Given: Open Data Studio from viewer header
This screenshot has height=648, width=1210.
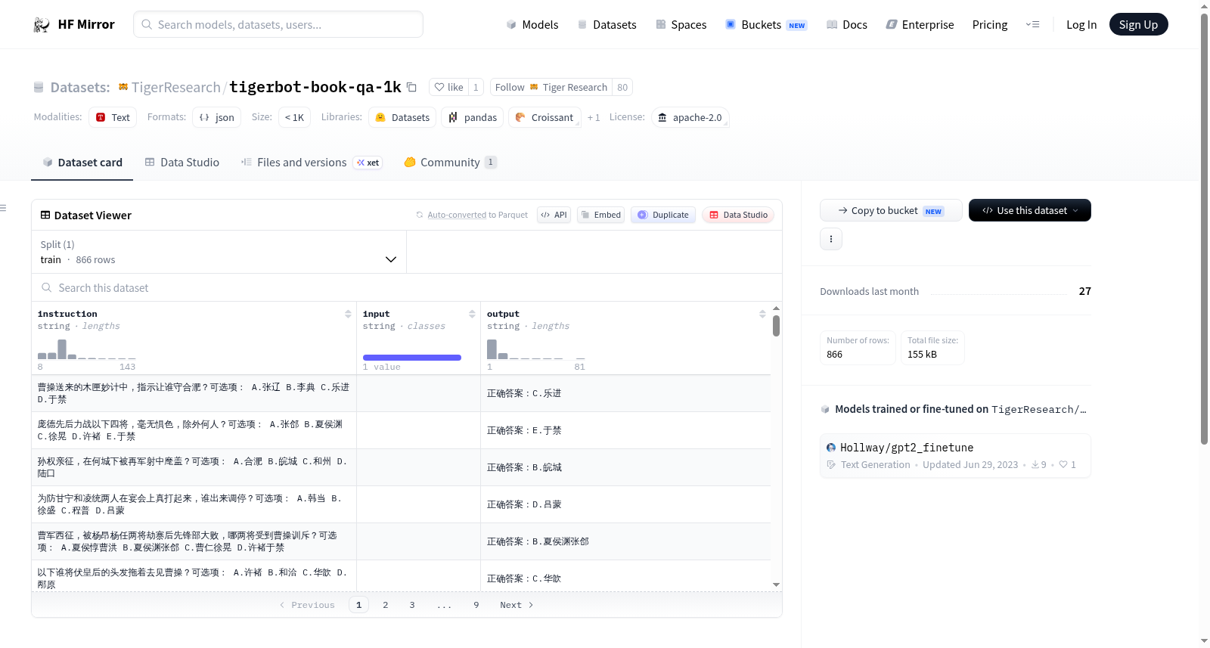Looking at the screenshot, I should tap(738, 215).
